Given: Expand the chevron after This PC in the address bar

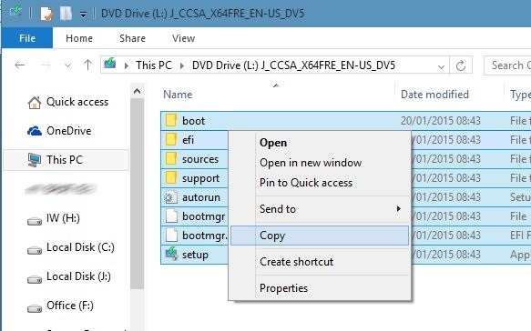Looking at the screenshot, I should (x=182, y=65).
